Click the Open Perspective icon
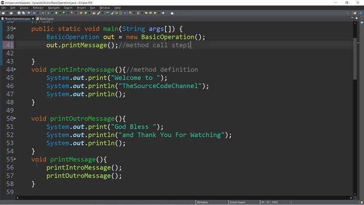The image size is (364, 205). click(x=355, y=13)
